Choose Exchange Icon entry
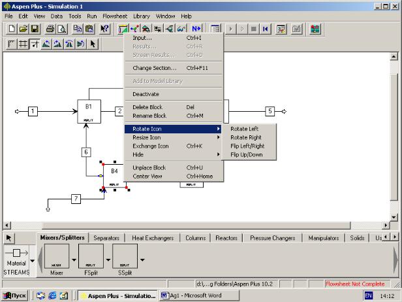This screenshot has height=302, width=402. (173, 146)
